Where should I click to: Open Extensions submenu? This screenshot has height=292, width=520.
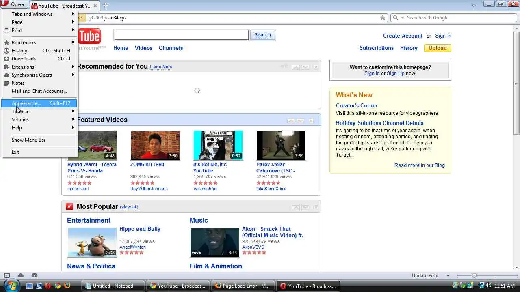39,67
